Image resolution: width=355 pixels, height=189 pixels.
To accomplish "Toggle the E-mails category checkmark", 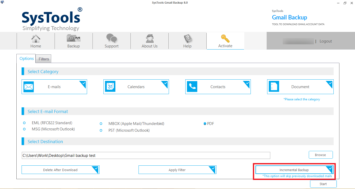I will 83,83.
